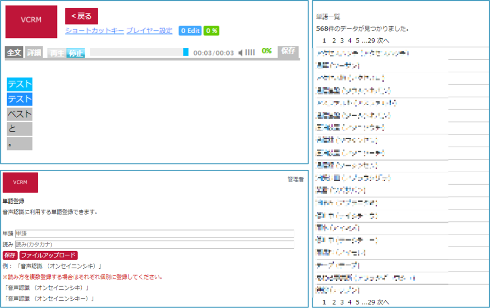Screen dimensions: 490x308
Task: Open the ショートカットキー link
Action: (x=94, y=31)
